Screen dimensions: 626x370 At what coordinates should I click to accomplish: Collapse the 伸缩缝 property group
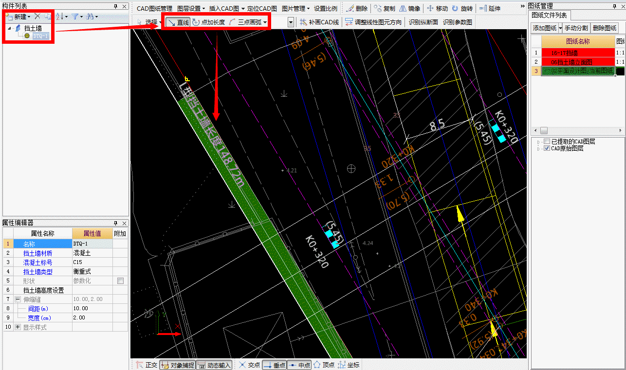18,299
